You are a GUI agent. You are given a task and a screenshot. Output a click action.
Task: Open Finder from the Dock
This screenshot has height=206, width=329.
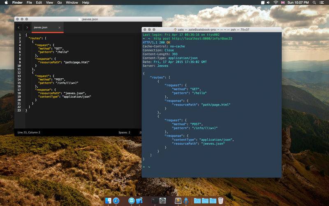(108, 201)
